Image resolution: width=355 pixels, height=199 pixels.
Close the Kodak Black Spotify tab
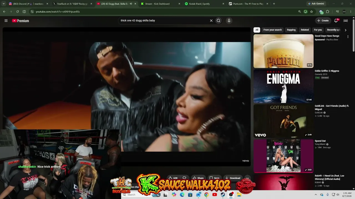tap(223, 4)
